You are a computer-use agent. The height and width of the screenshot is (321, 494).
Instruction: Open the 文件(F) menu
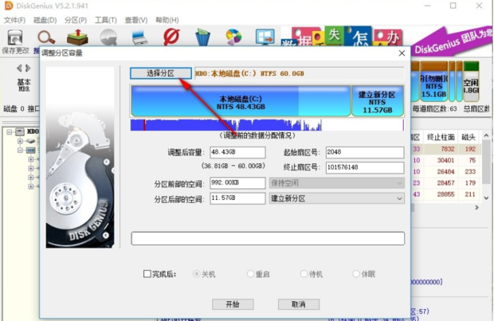pos(14,20)
